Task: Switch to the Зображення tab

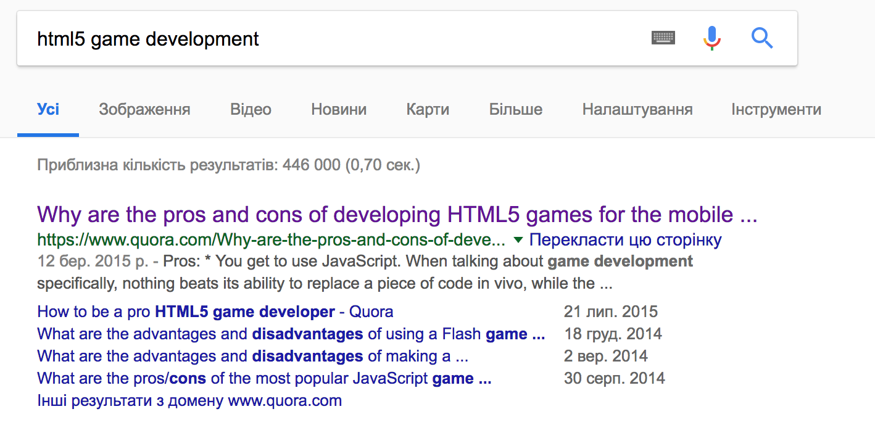Action: tap(144, 110)
